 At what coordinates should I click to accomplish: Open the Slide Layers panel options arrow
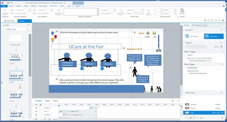pos(220,93)
